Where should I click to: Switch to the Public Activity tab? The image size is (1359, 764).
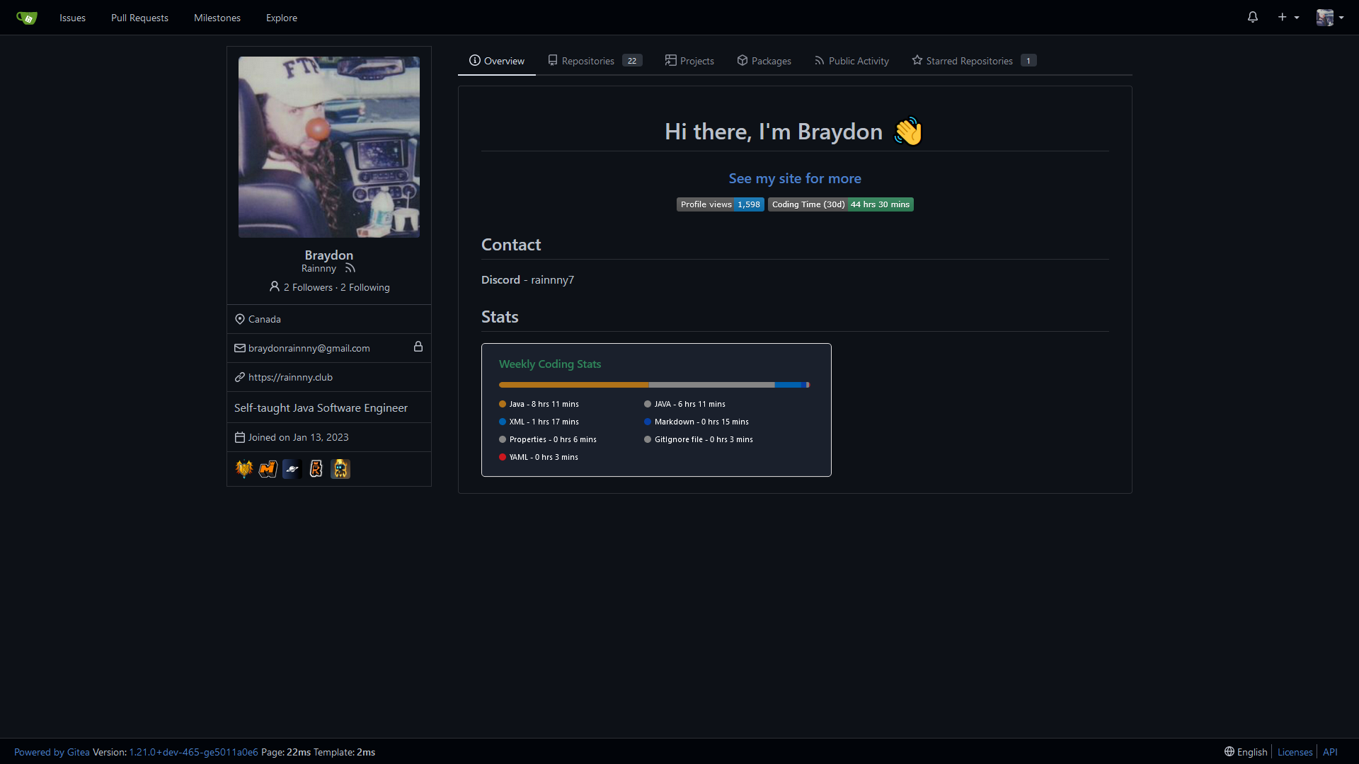[858, 61]
